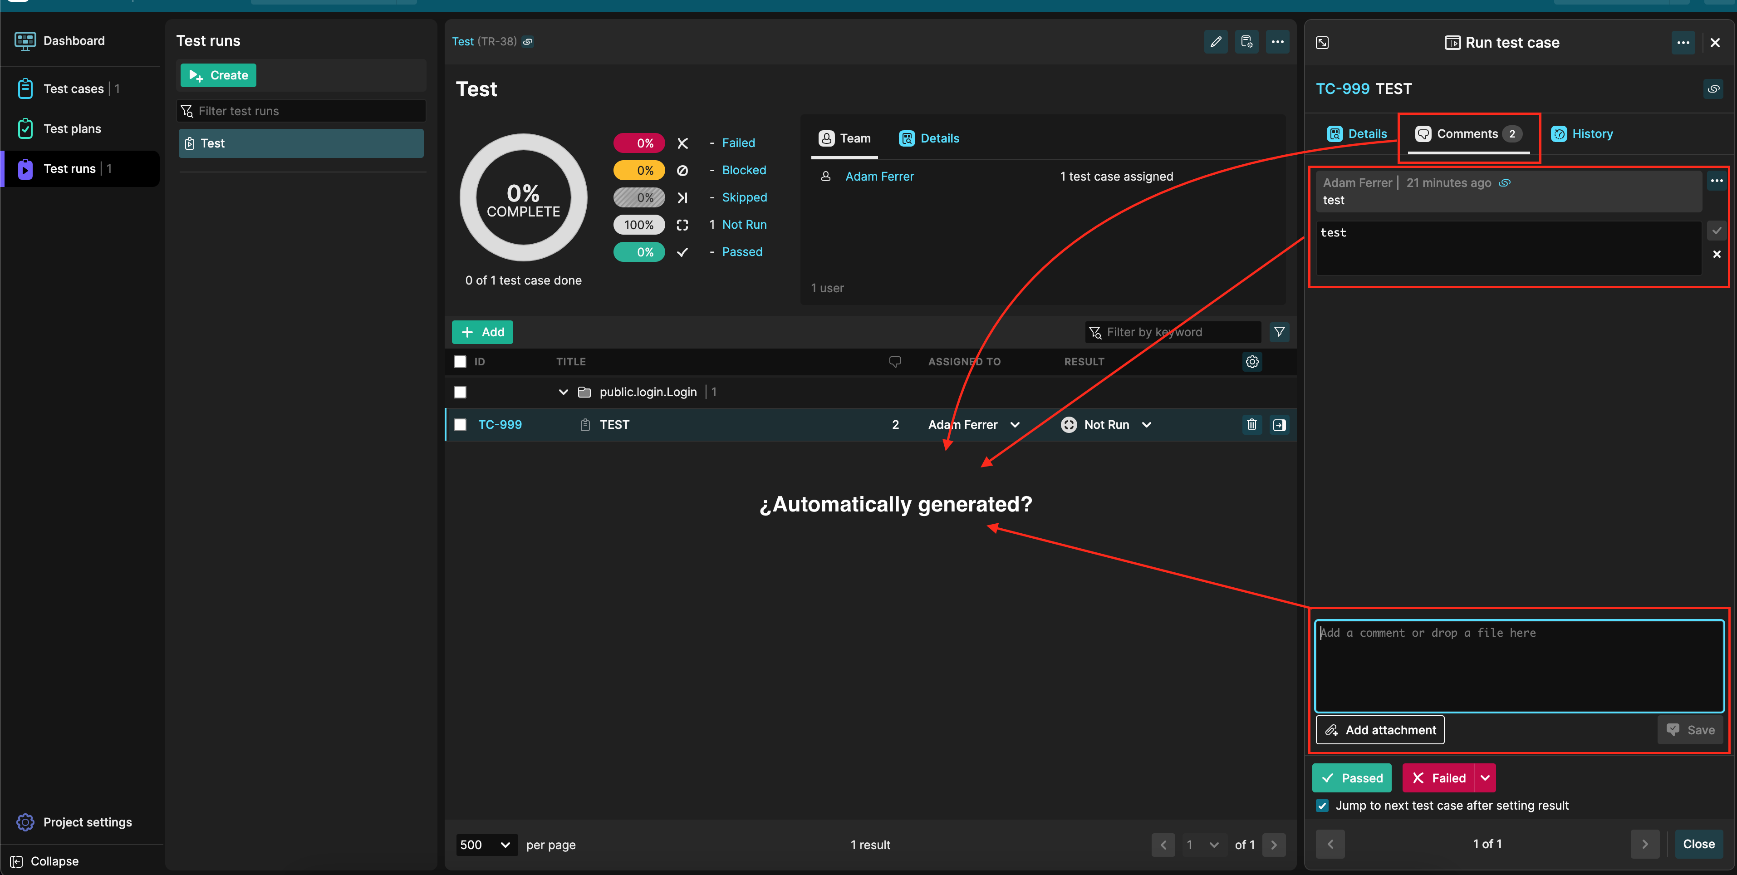
Task: Open the History tab
Action: 1582,133
